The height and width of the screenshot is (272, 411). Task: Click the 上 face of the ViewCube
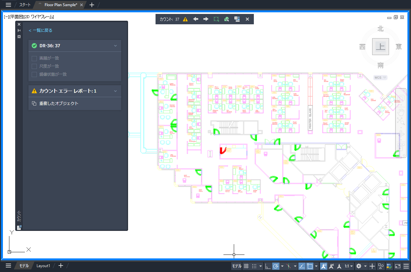click(x=381, y=47)
